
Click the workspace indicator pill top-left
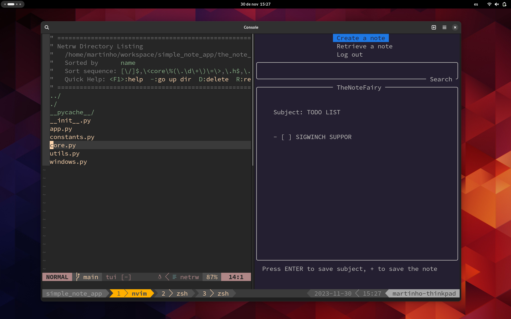tap(13, 4)
